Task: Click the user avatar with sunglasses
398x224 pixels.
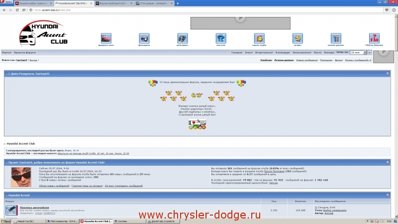Action: pos(21,177)
